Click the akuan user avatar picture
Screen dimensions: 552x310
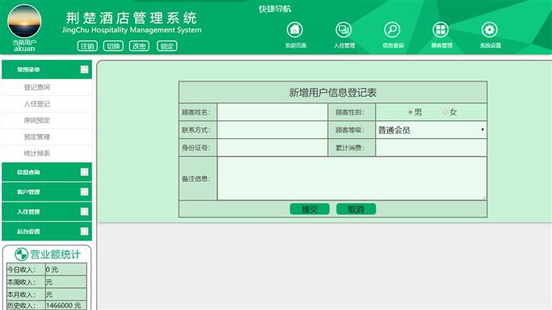[24, 21]
